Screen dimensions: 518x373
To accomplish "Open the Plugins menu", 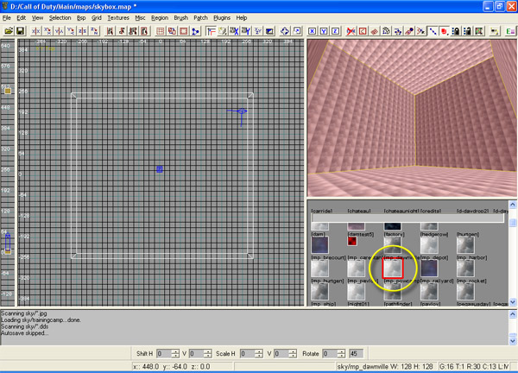I will [x=222, y=18].
